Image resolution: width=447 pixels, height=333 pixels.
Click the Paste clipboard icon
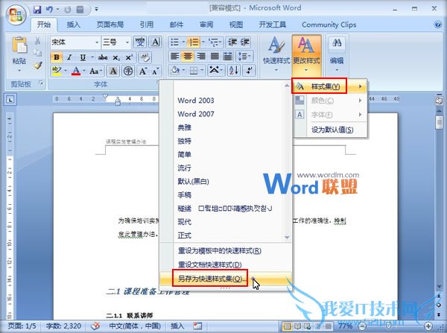point(19,45)
